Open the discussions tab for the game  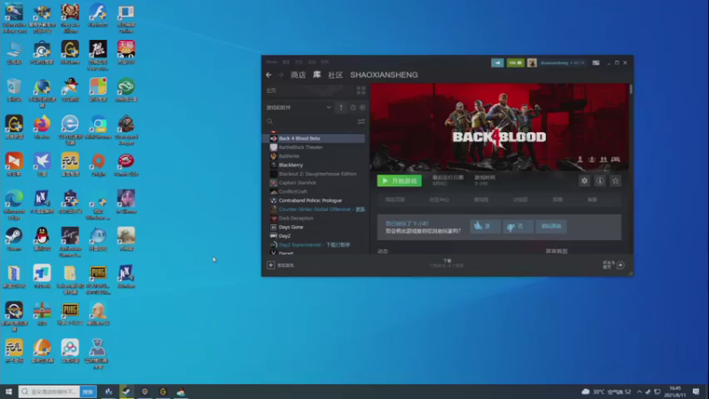coord(520,199)
